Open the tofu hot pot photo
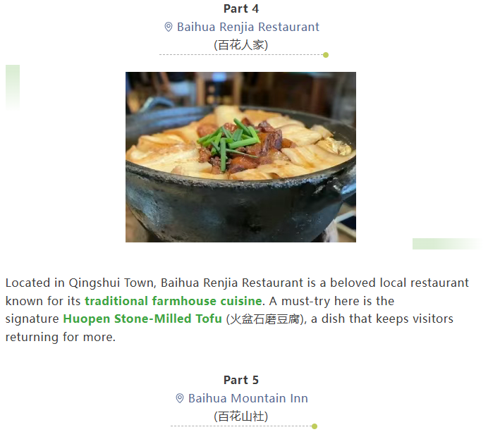Screen dimensions: 488x432 pos(240,157)
